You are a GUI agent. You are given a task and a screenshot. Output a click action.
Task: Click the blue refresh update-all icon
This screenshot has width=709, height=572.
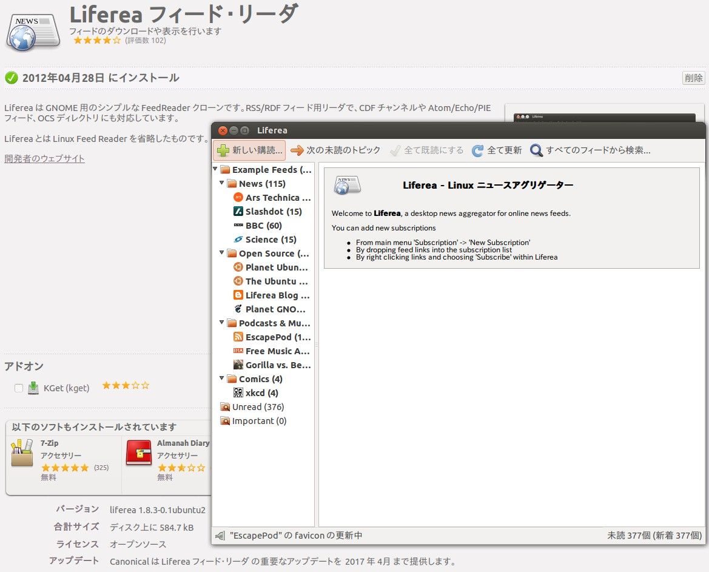pyautogui.click(x=477, y=150)
